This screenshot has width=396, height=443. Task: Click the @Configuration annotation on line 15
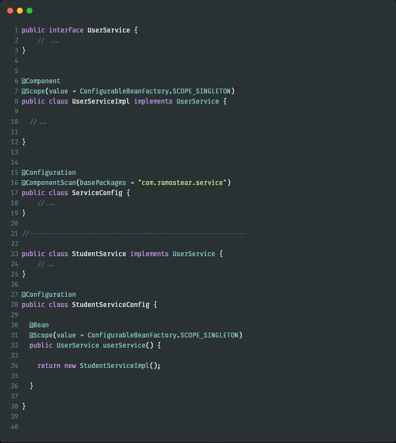click(x=48, y=173)
